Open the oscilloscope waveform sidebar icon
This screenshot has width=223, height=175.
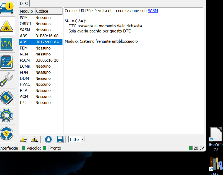point(6,44)
